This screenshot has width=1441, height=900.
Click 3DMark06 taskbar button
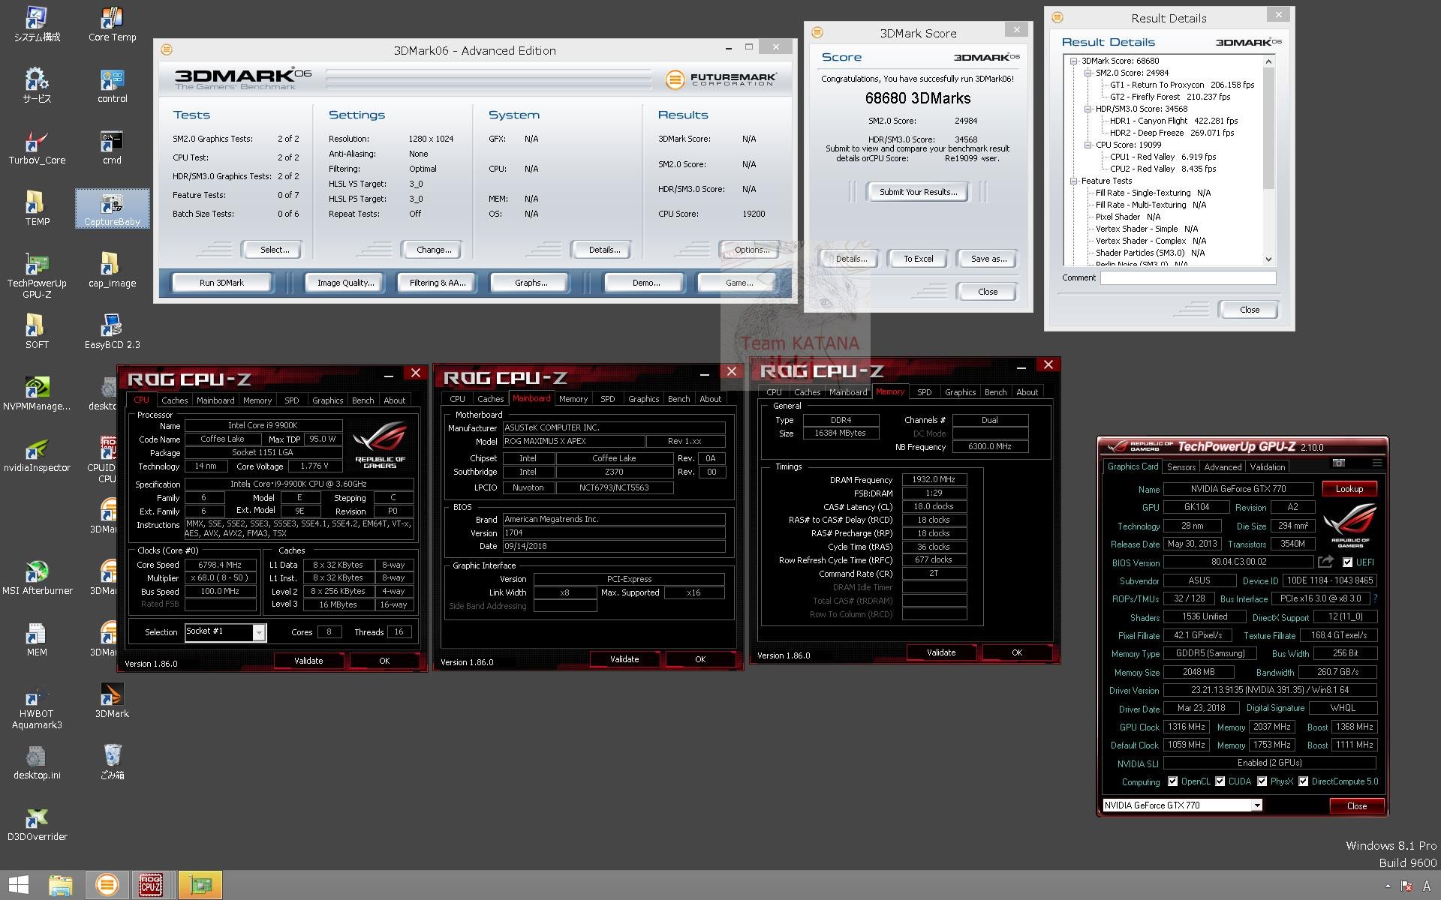click(107, 885)
